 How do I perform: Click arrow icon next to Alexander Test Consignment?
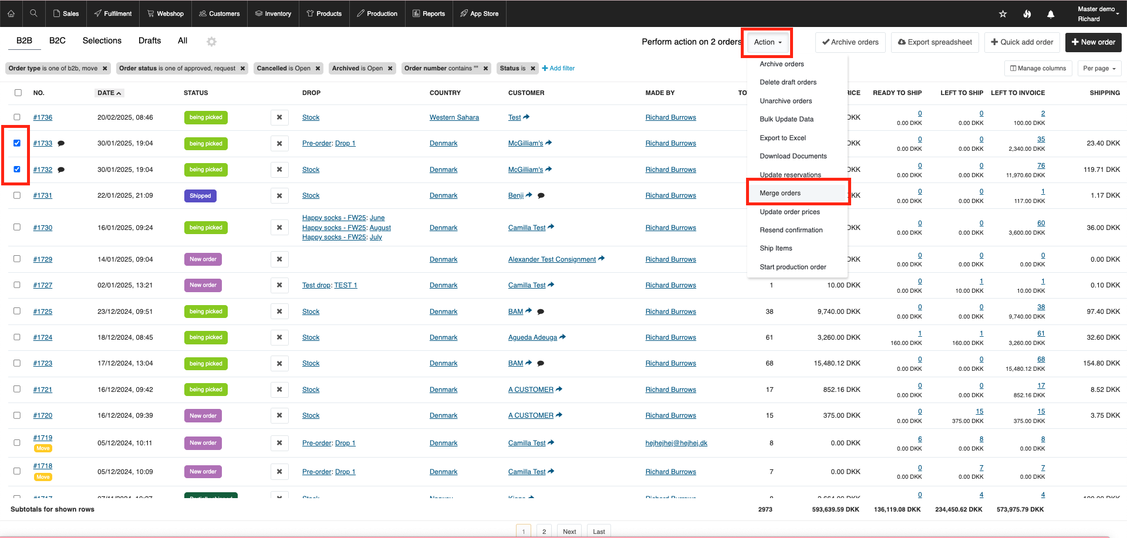pyautogui.click(x=601, y=259)
